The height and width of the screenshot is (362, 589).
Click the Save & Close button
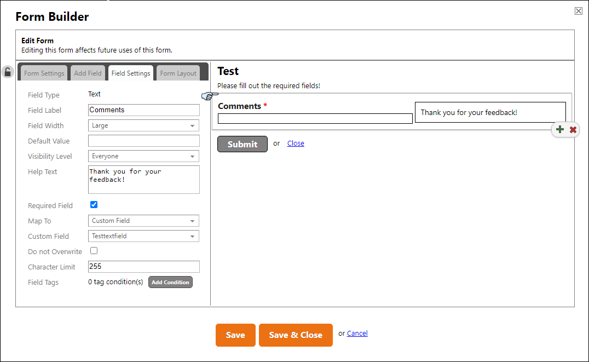coord(296,335)
